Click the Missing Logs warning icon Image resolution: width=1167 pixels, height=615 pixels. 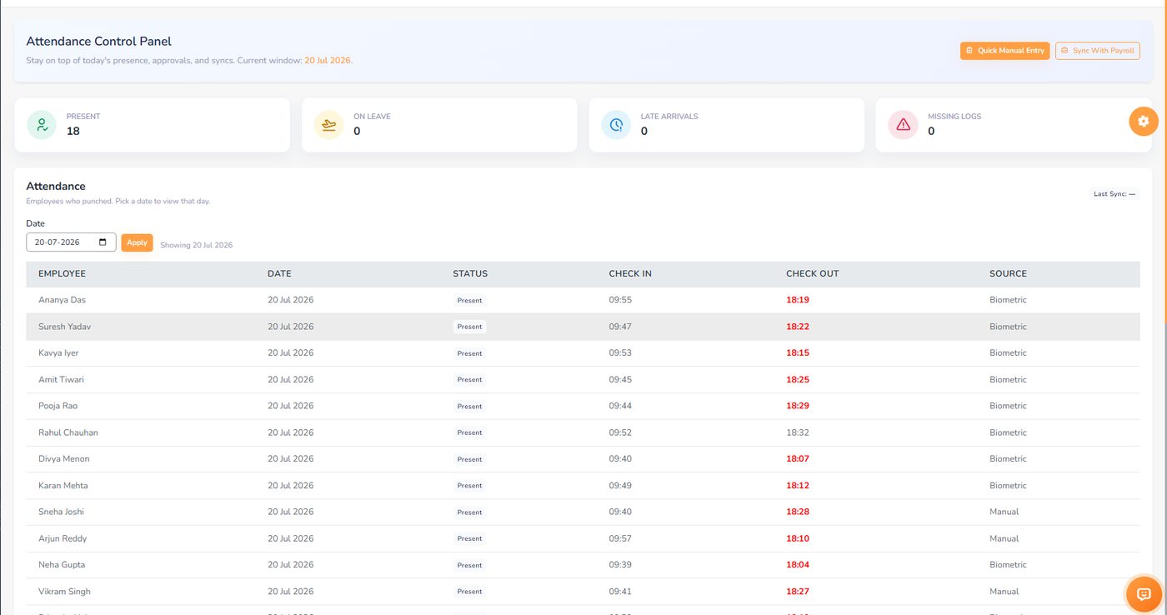coord(903,125)
